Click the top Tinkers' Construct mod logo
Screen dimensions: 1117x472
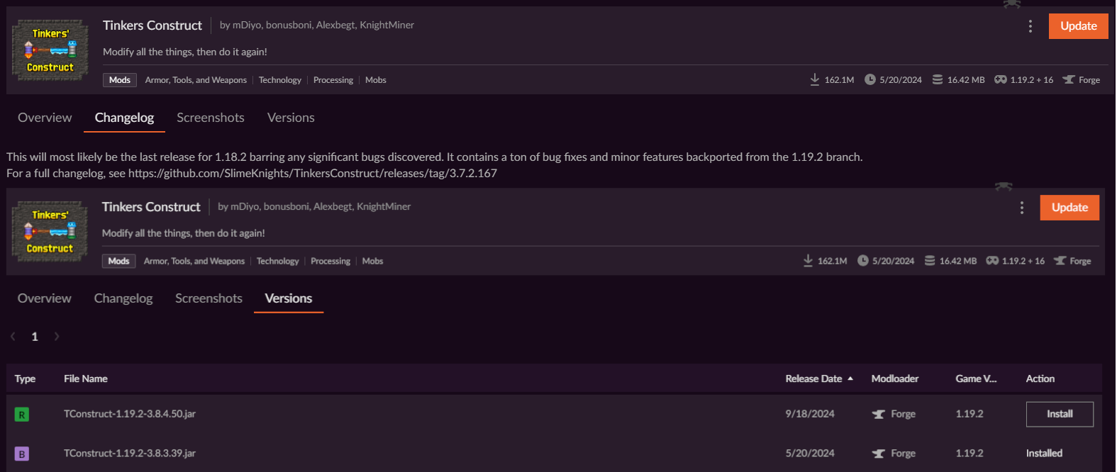point(50,50)
